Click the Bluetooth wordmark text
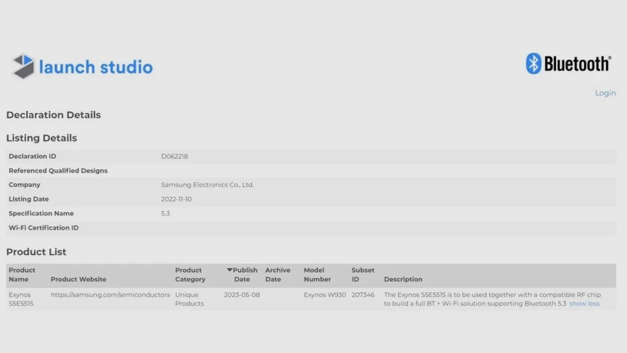 577,65
